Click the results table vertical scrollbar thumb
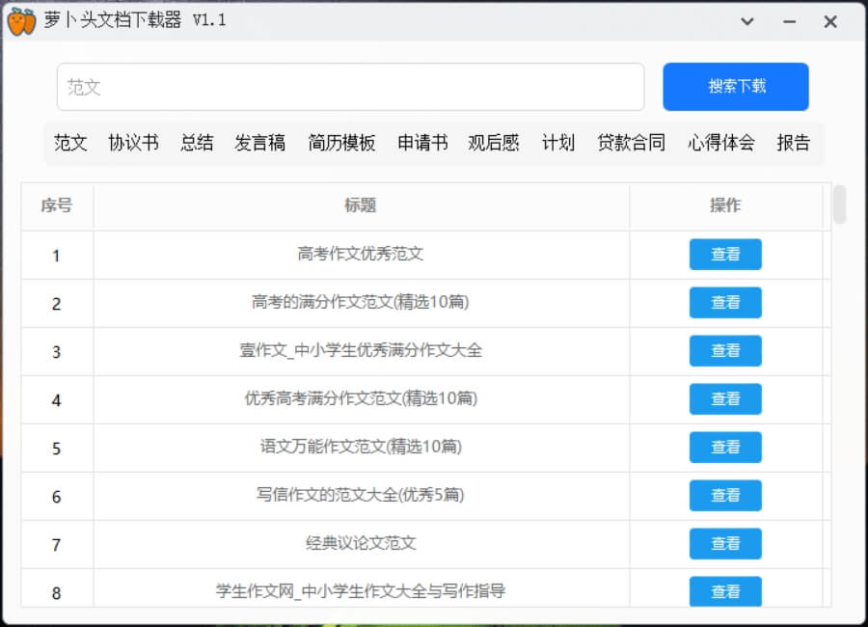This screenshot has width=868, height=627. pos(840,204)
